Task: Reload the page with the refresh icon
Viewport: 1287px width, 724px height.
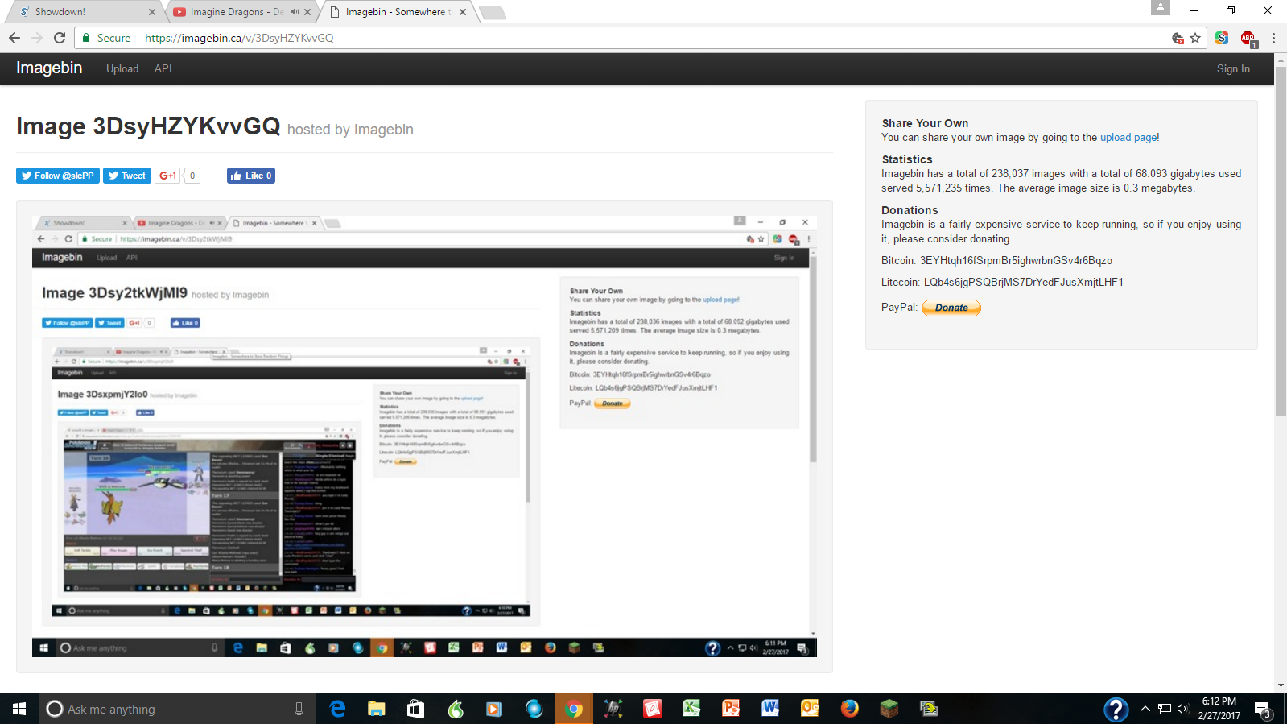Action: 60,38
